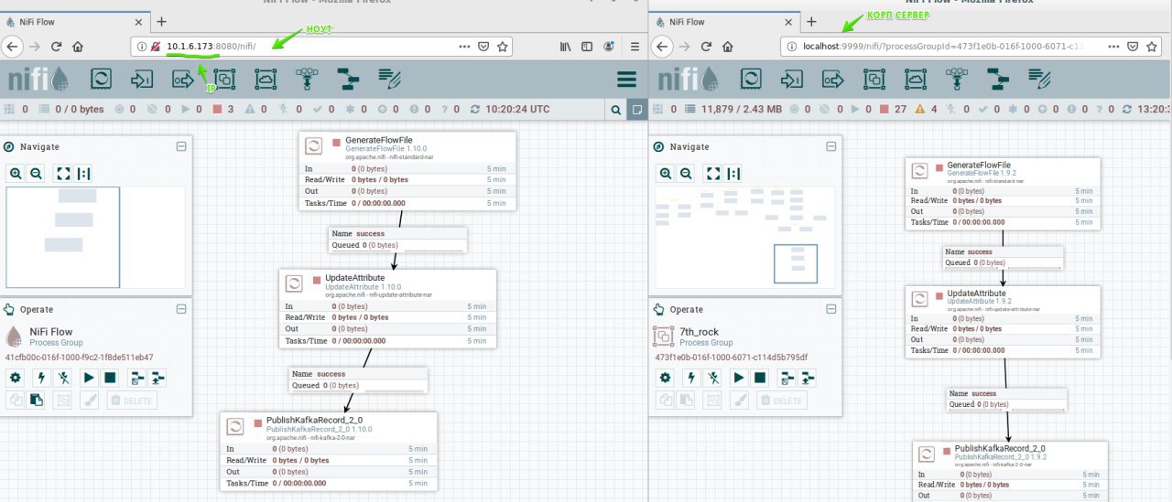Set actual size zoom in left window's Navigate panel
Viewport: 1172px width, 502px height.
click(x=83, y=173)
